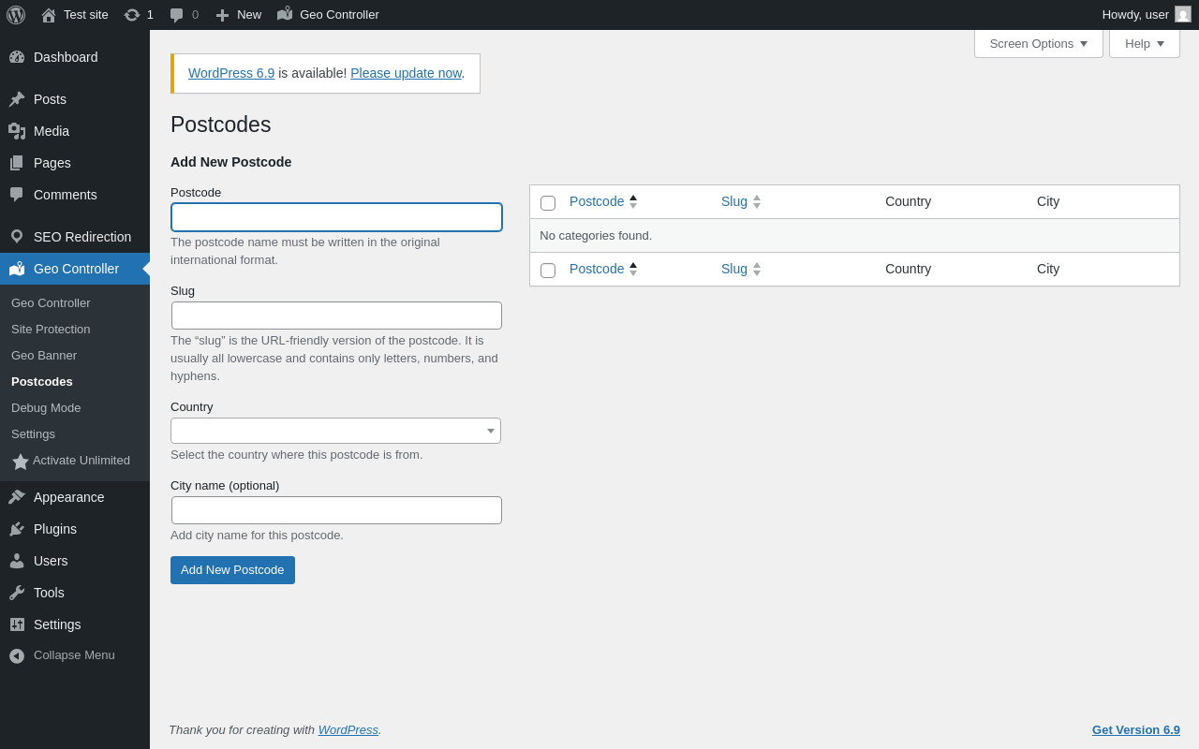Open Tools in the sidebar
This screenshot has width=1199, height=749.
(49, 593)
